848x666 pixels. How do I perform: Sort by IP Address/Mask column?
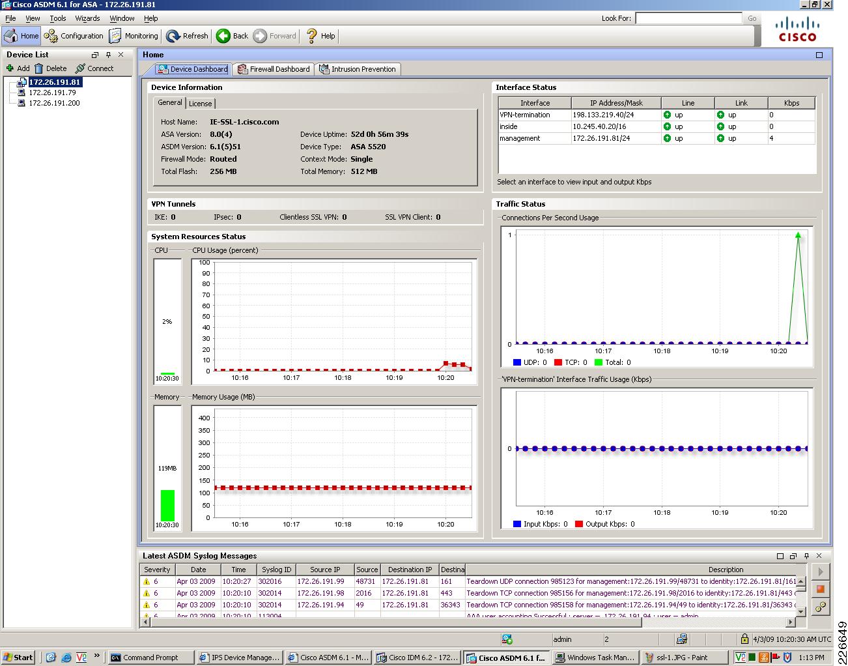(616, 103)
